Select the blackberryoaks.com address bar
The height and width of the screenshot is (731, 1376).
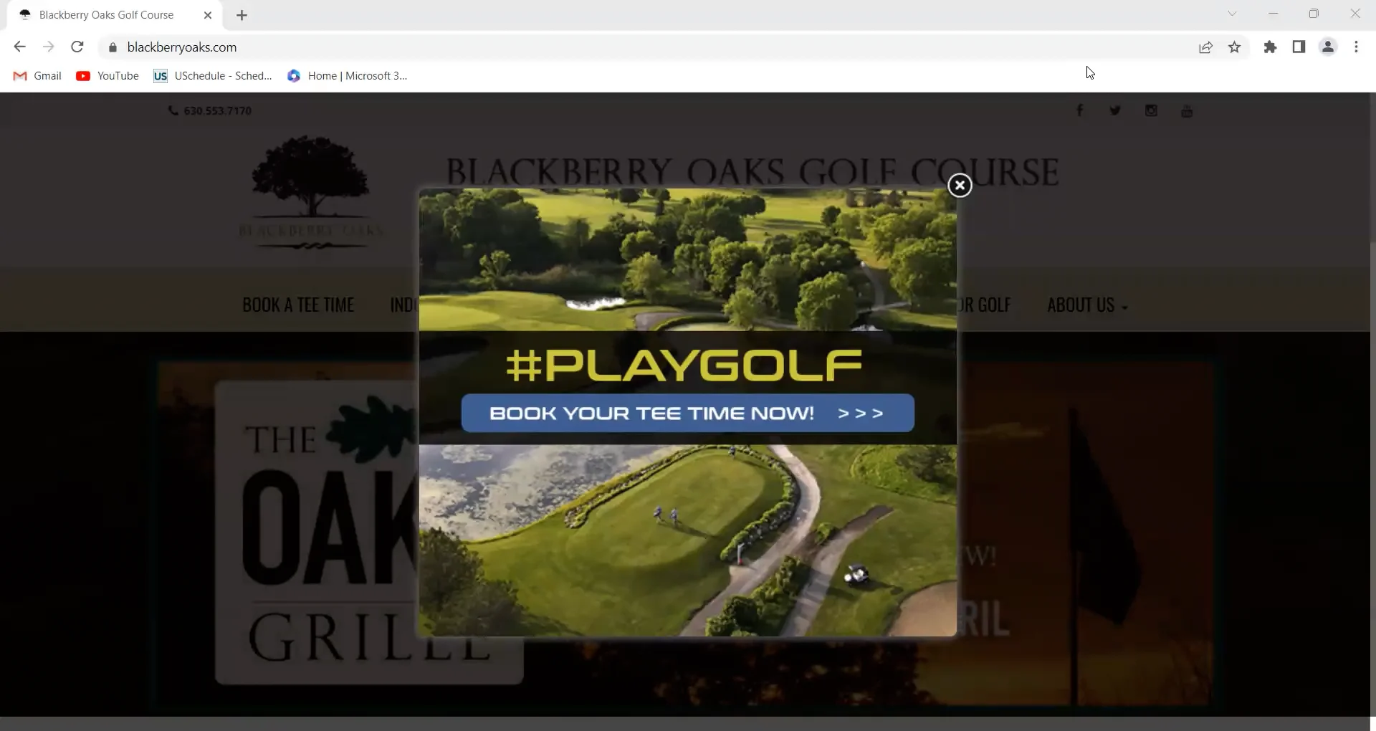pyautogui.click(x=182, y=47)
